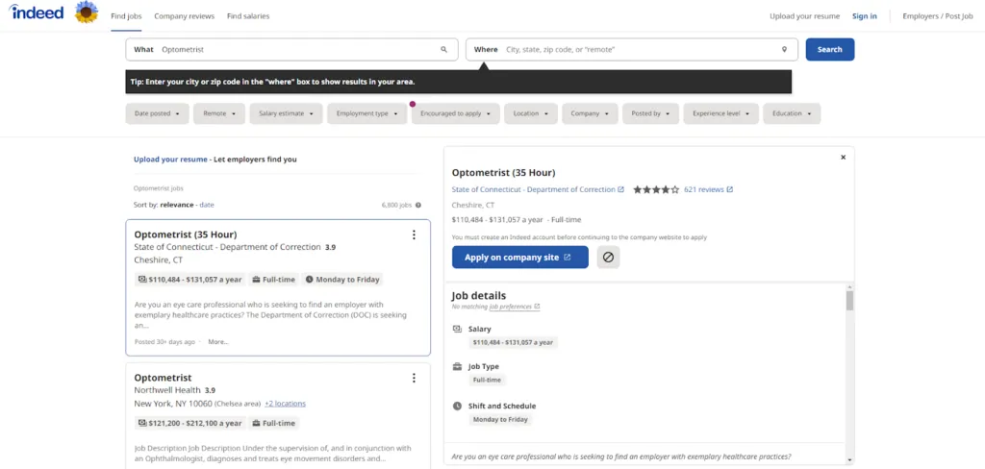Expand the Experience level dropdown
The height and width of the screenshot is (469, 985).
coord(721,113)
